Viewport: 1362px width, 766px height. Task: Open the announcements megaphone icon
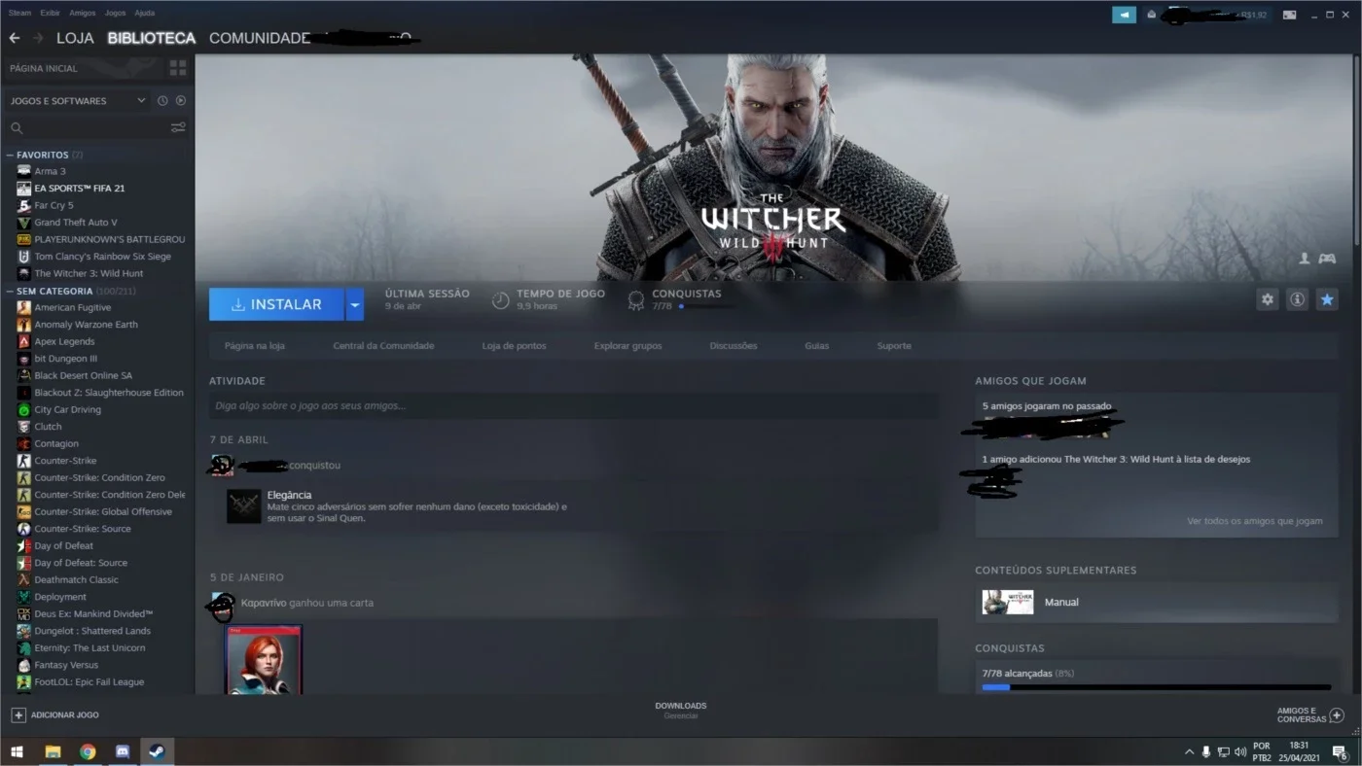point(1124,15)
